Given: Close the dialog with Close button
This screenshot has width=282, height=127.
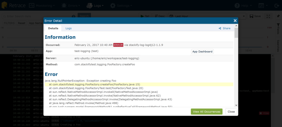Looking at the screenshot, I should (231, 112).
